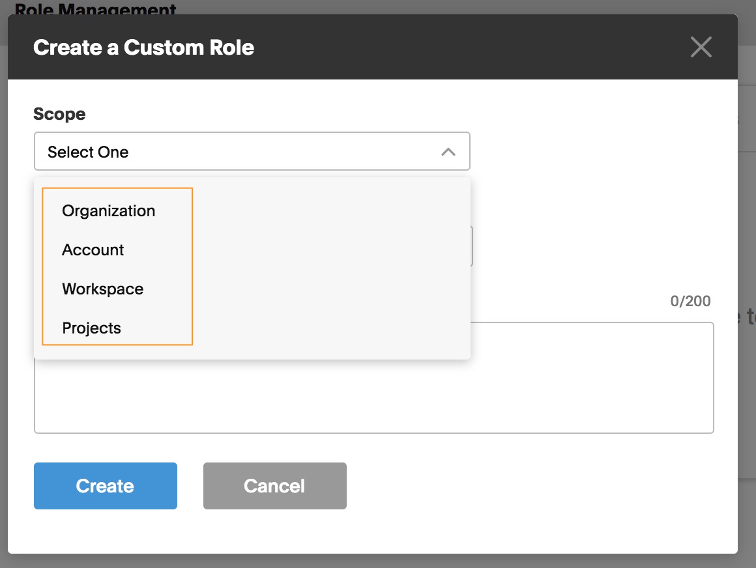Click the Create button
Screen dimensions: 756x568
(x=106, y=486)
